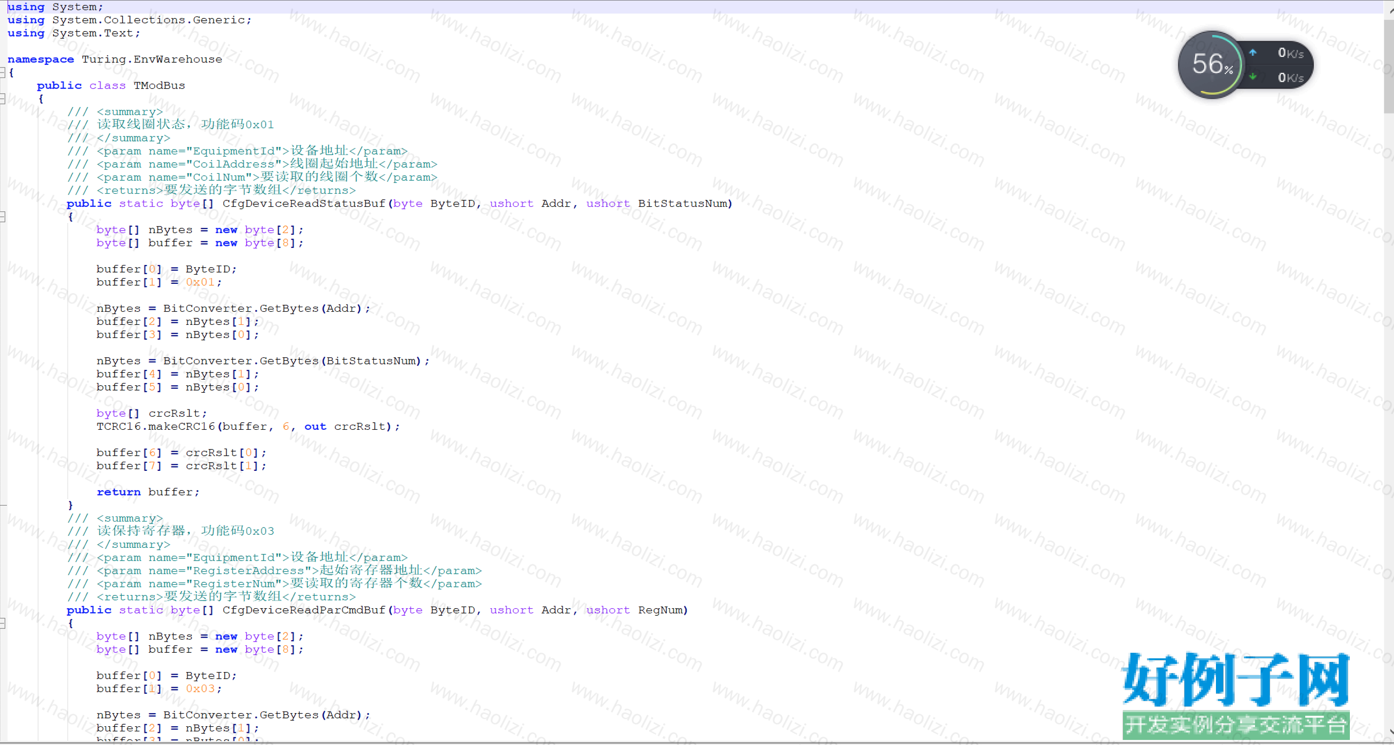Viewport: 1394px width, 745px height.
Task: Click the hex literal '0x03'
Action: 200,689
